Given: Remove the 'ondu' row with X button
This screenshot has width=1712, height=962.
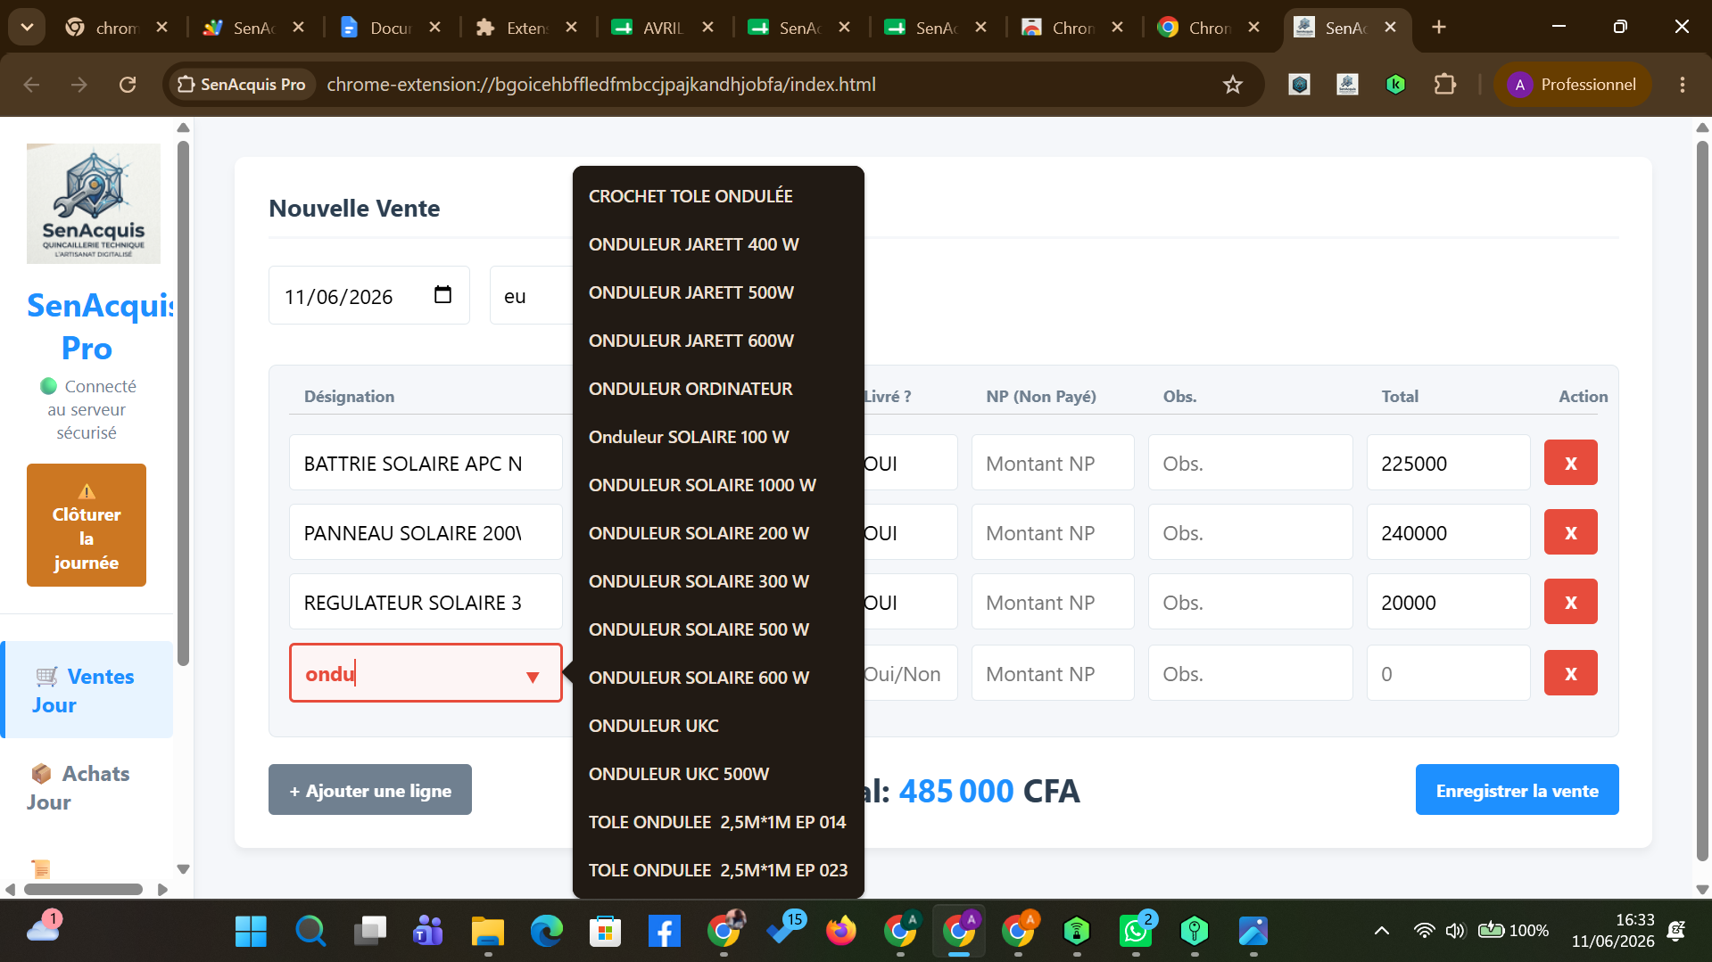Looking at the screenshot, I should coord(1570,673).
